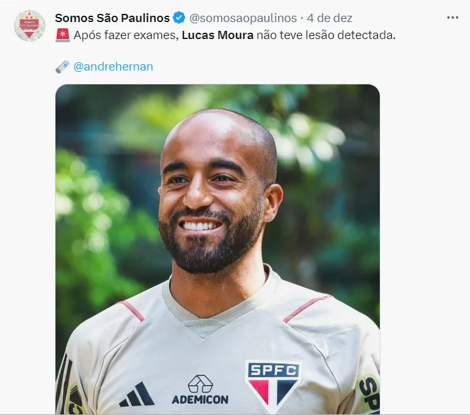Click the text 'Após fazer exames'
This screenshot has height=415, width=470.
coord(125,35)
